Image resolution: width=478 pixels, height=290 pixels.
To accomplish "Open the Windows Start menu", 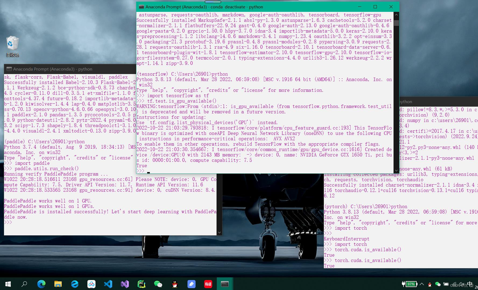I will tap(8, 284).
